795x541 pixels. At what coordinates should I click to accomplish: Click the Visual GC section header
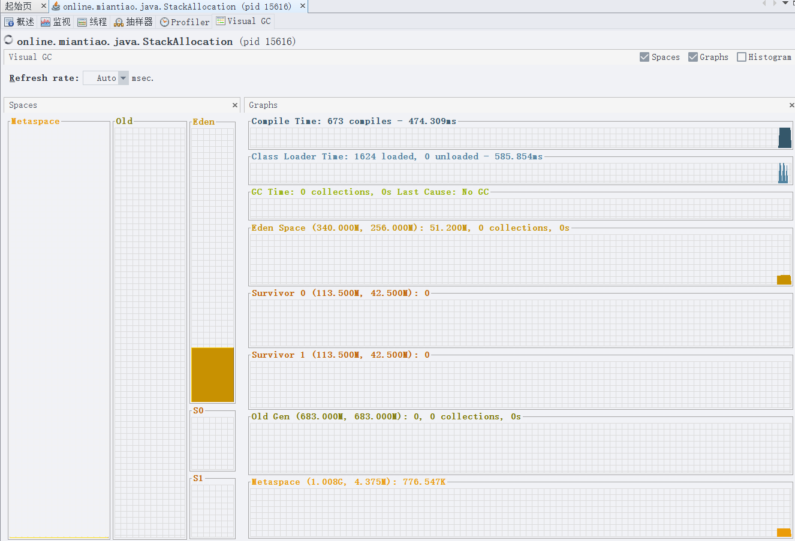[31, 57]
